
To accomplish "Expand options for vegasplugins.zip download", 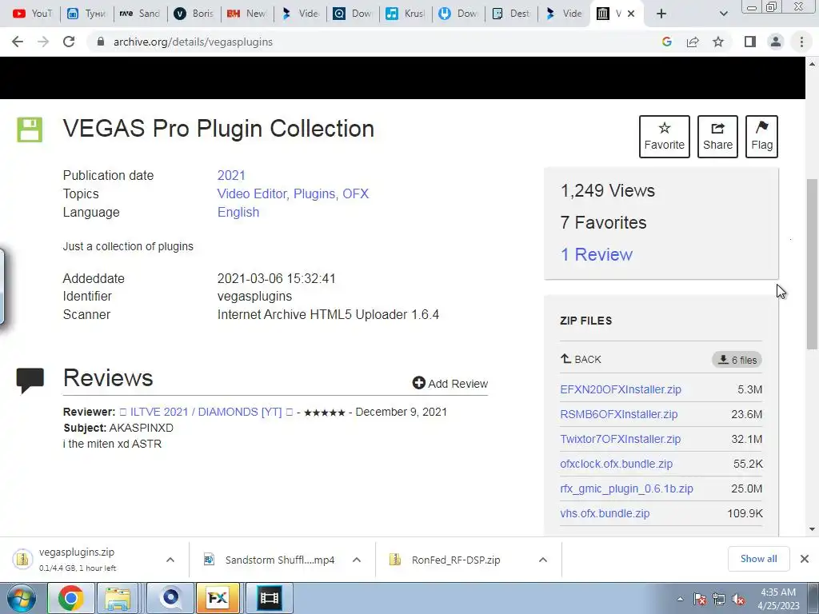I will [170, 560].
